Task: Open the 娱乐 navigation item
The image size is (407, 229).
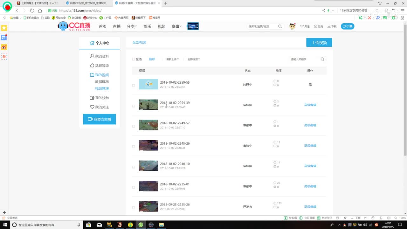Action: [x=147, y=26]
